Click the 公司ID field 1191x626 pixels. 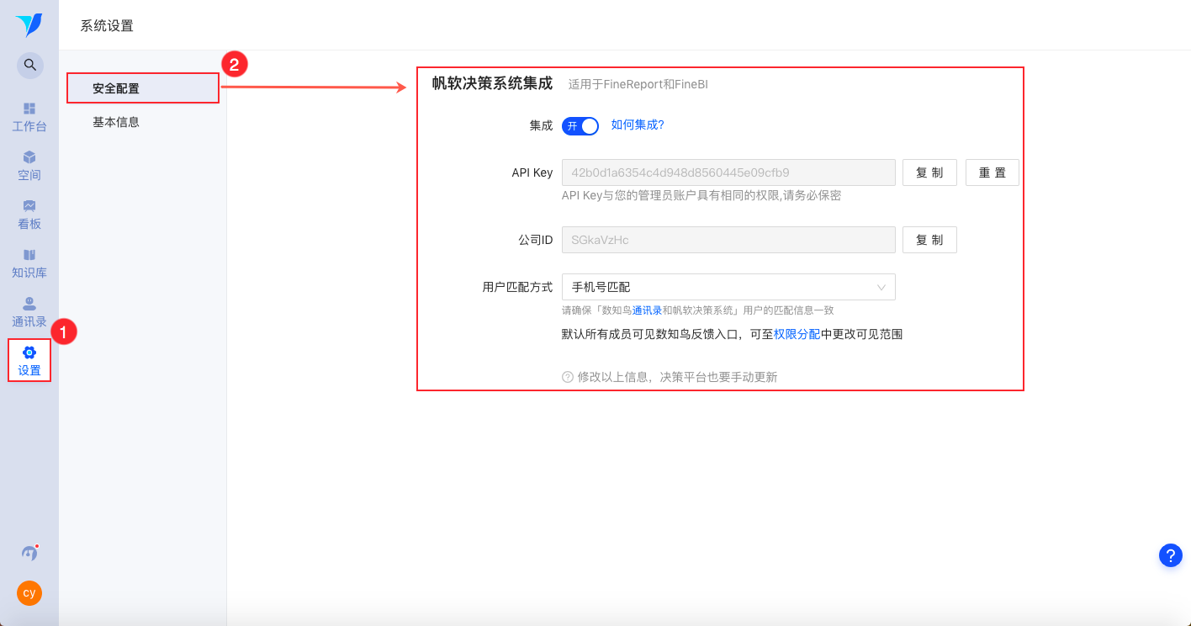tap(728, 240)
